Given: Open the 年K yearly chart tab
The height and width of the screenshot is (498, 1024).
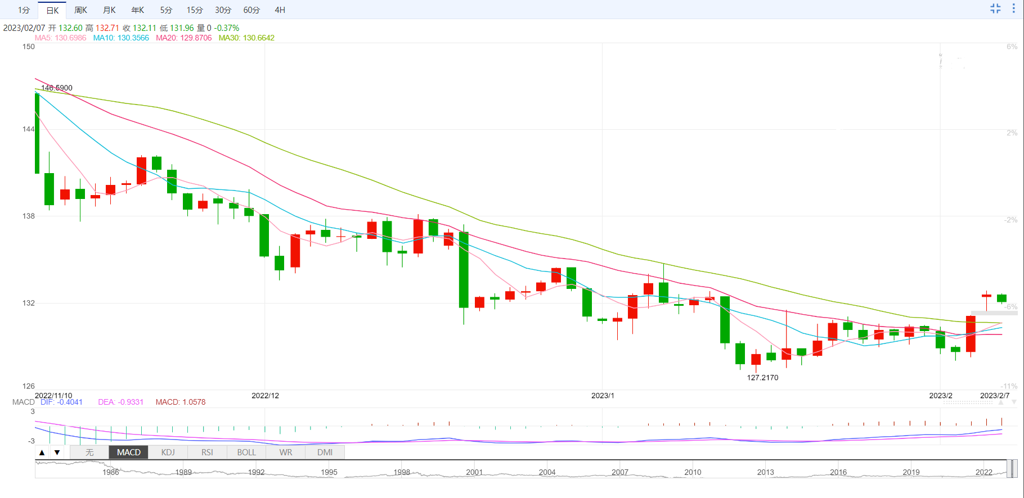Looking at the screenshot, I should click(137, 10).
